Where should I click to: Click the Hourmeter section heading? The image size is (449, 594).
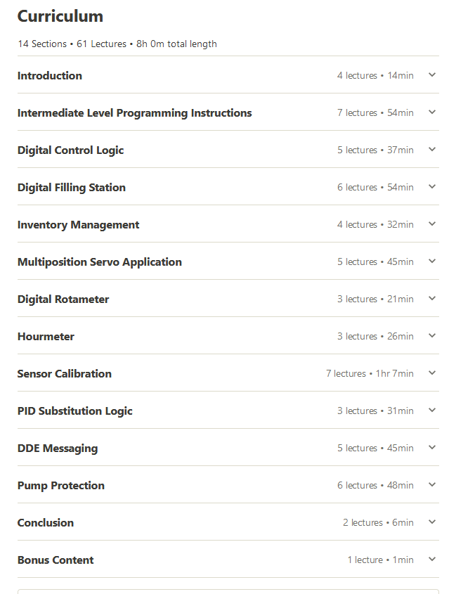(46, 337)
